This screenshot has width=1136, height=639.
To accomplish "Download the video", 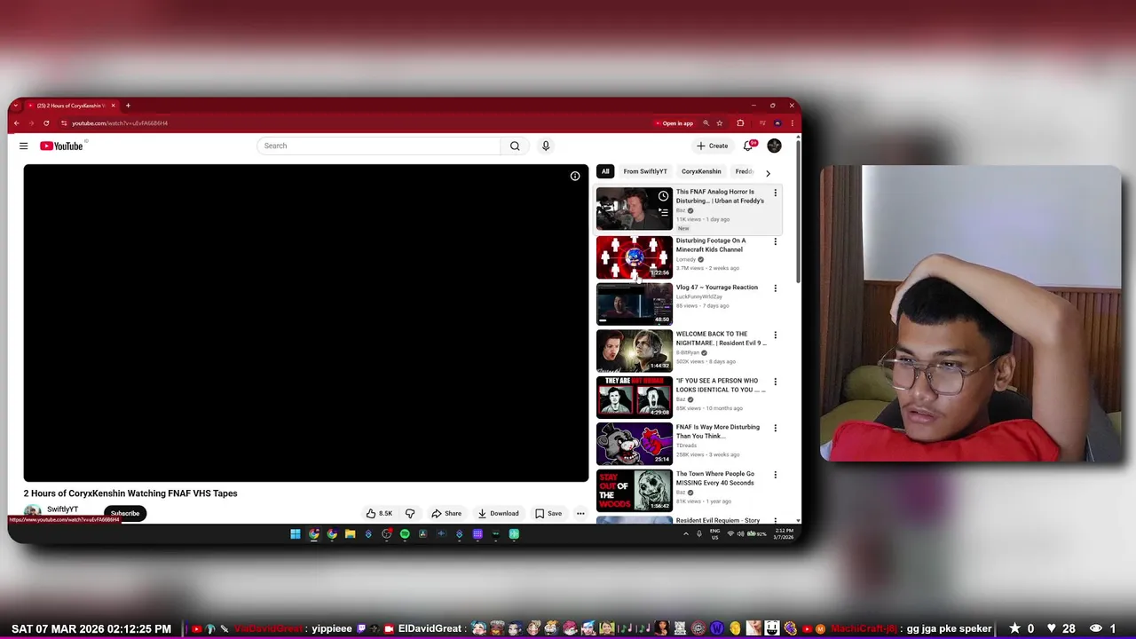I will point(498,513).
